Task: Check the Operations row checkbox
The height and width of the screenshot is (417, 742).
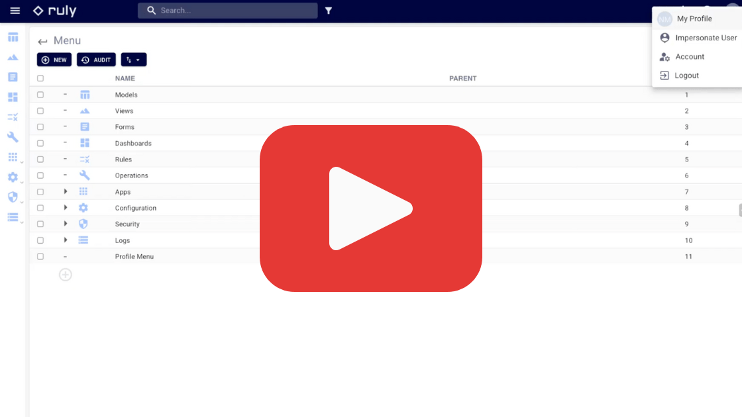Action: pos(40,175)
